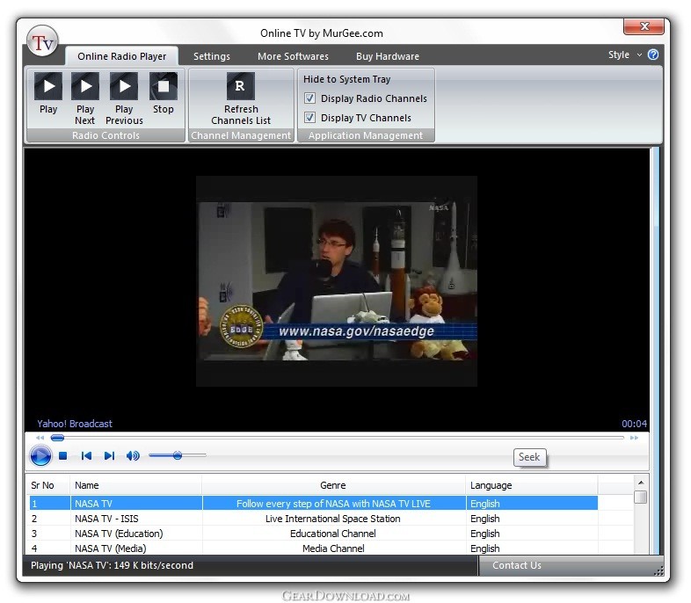Click the Genre column header
This screenshot has width=691, height=603.
point(333,485)
